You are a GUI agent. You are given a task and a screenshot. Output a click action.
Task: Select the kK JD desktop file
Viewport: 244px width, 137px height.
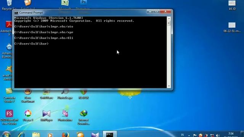(232, 5)
